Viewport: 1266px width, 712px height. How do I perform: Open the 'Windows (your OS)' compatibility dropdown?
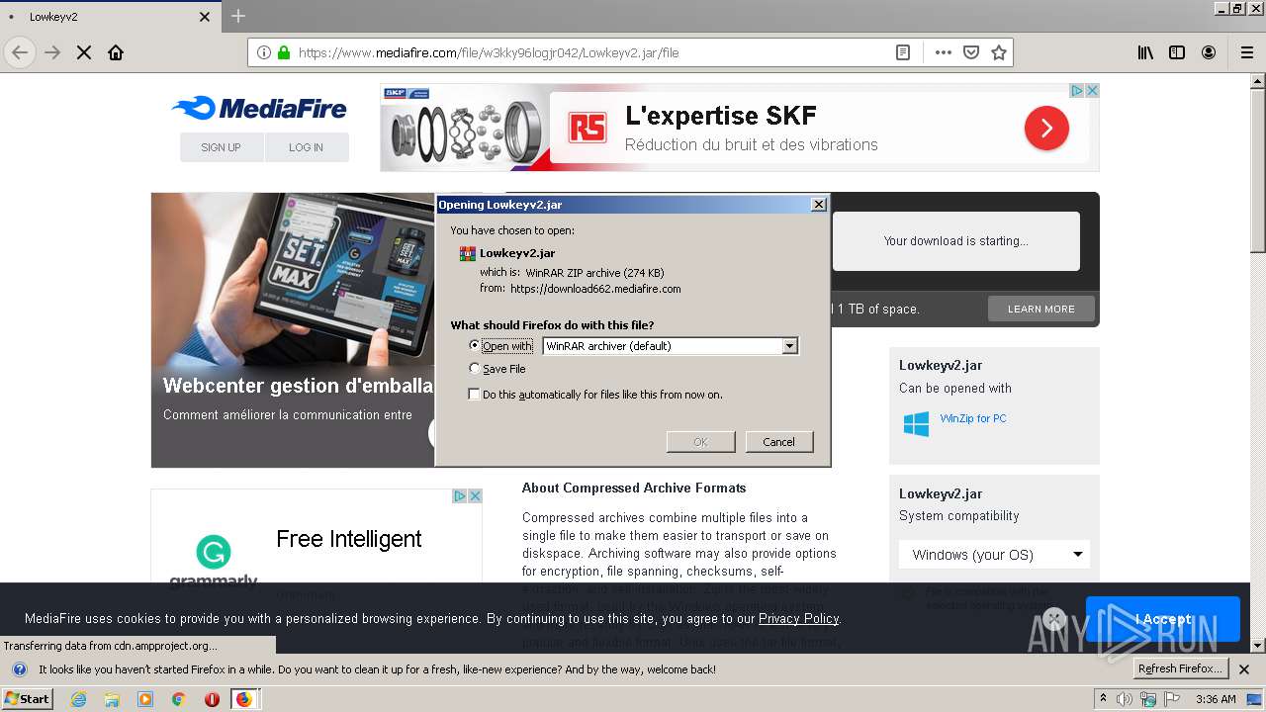pyautogui.click(x=994, y=555)
